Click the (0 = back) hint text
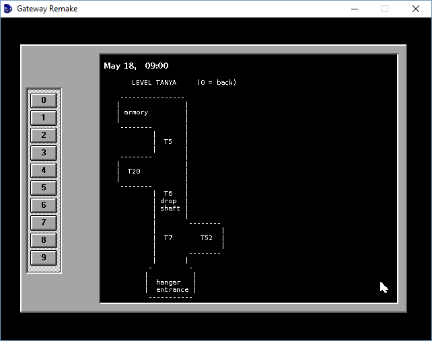432x341 pixels. click(217, 82)
